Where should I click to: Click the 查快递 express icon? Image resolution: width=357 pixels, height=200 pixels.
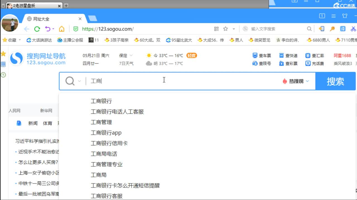pyautogui.click(x=281, y=56)
